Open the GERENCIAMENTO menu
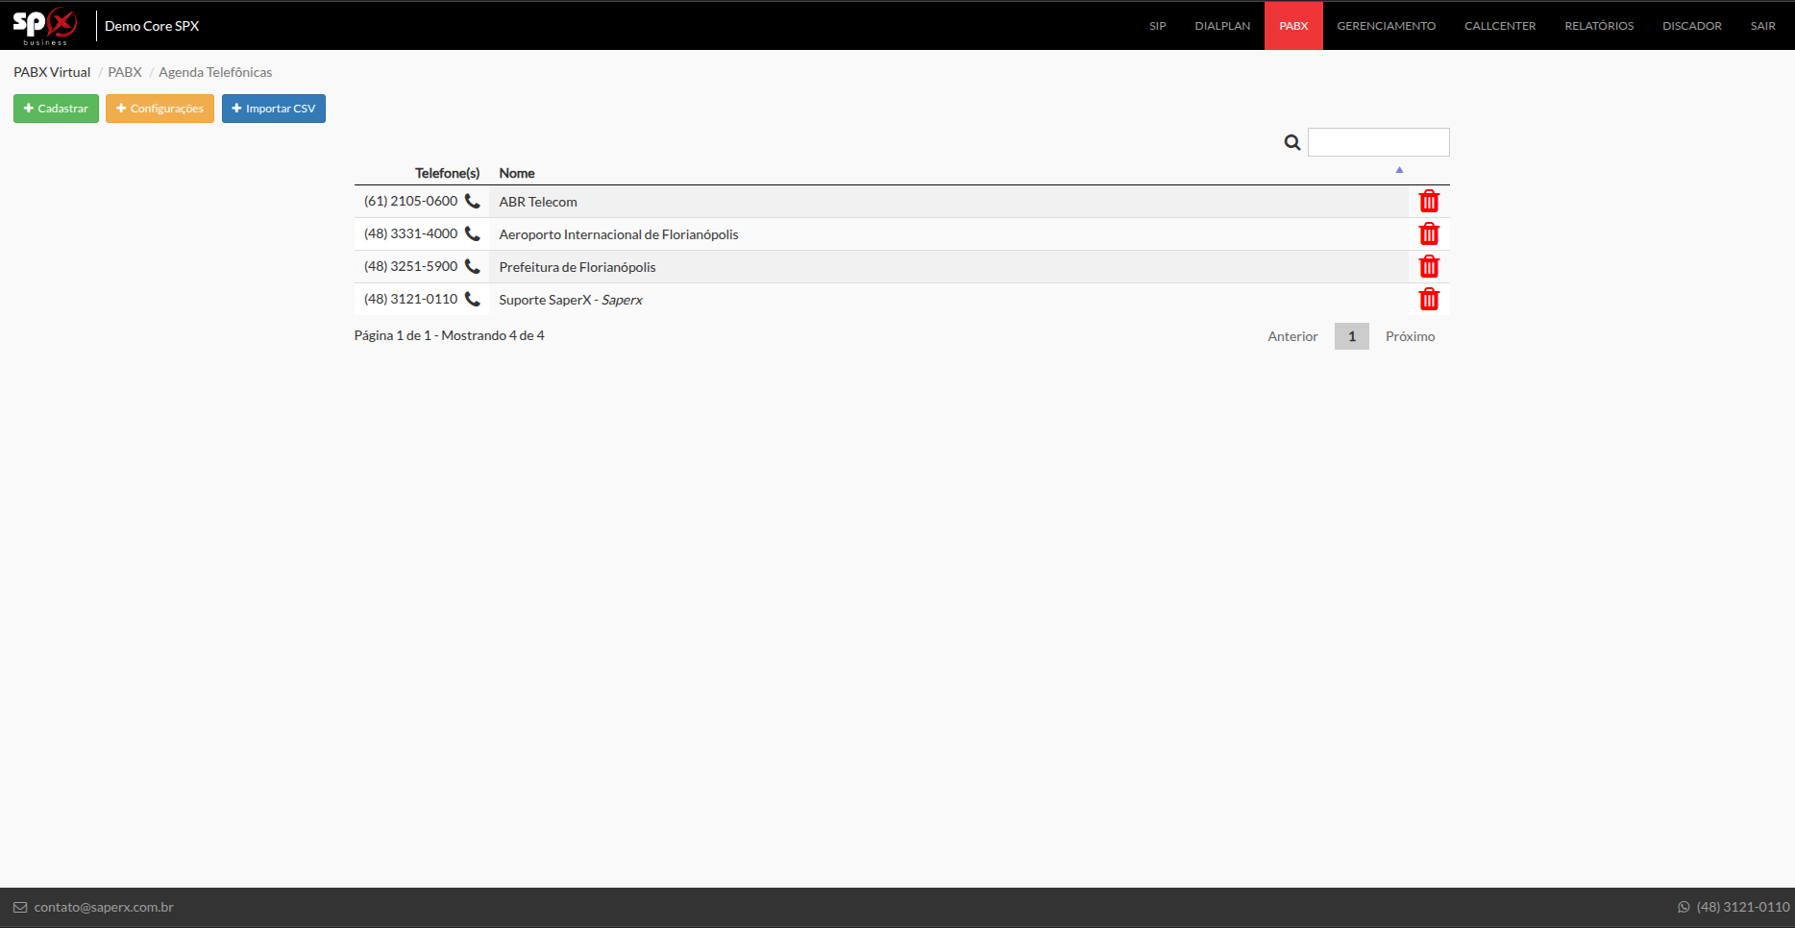The height and width of the screenshot is (928, 1795). coord(1386,26)
